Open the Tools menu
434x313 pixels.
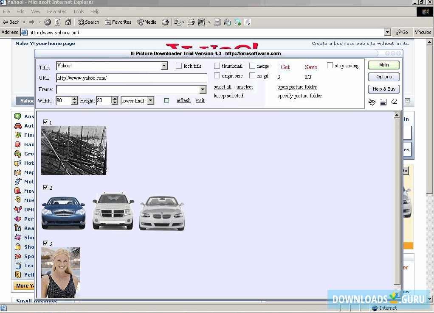click(79, 11)
